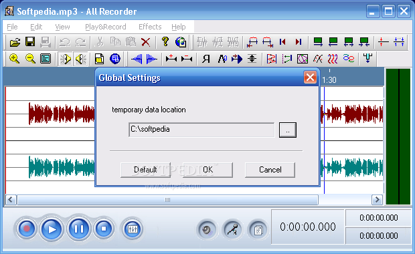Delete selection with the red X icon
Screen dimensions: 415x254
point(145,42)
